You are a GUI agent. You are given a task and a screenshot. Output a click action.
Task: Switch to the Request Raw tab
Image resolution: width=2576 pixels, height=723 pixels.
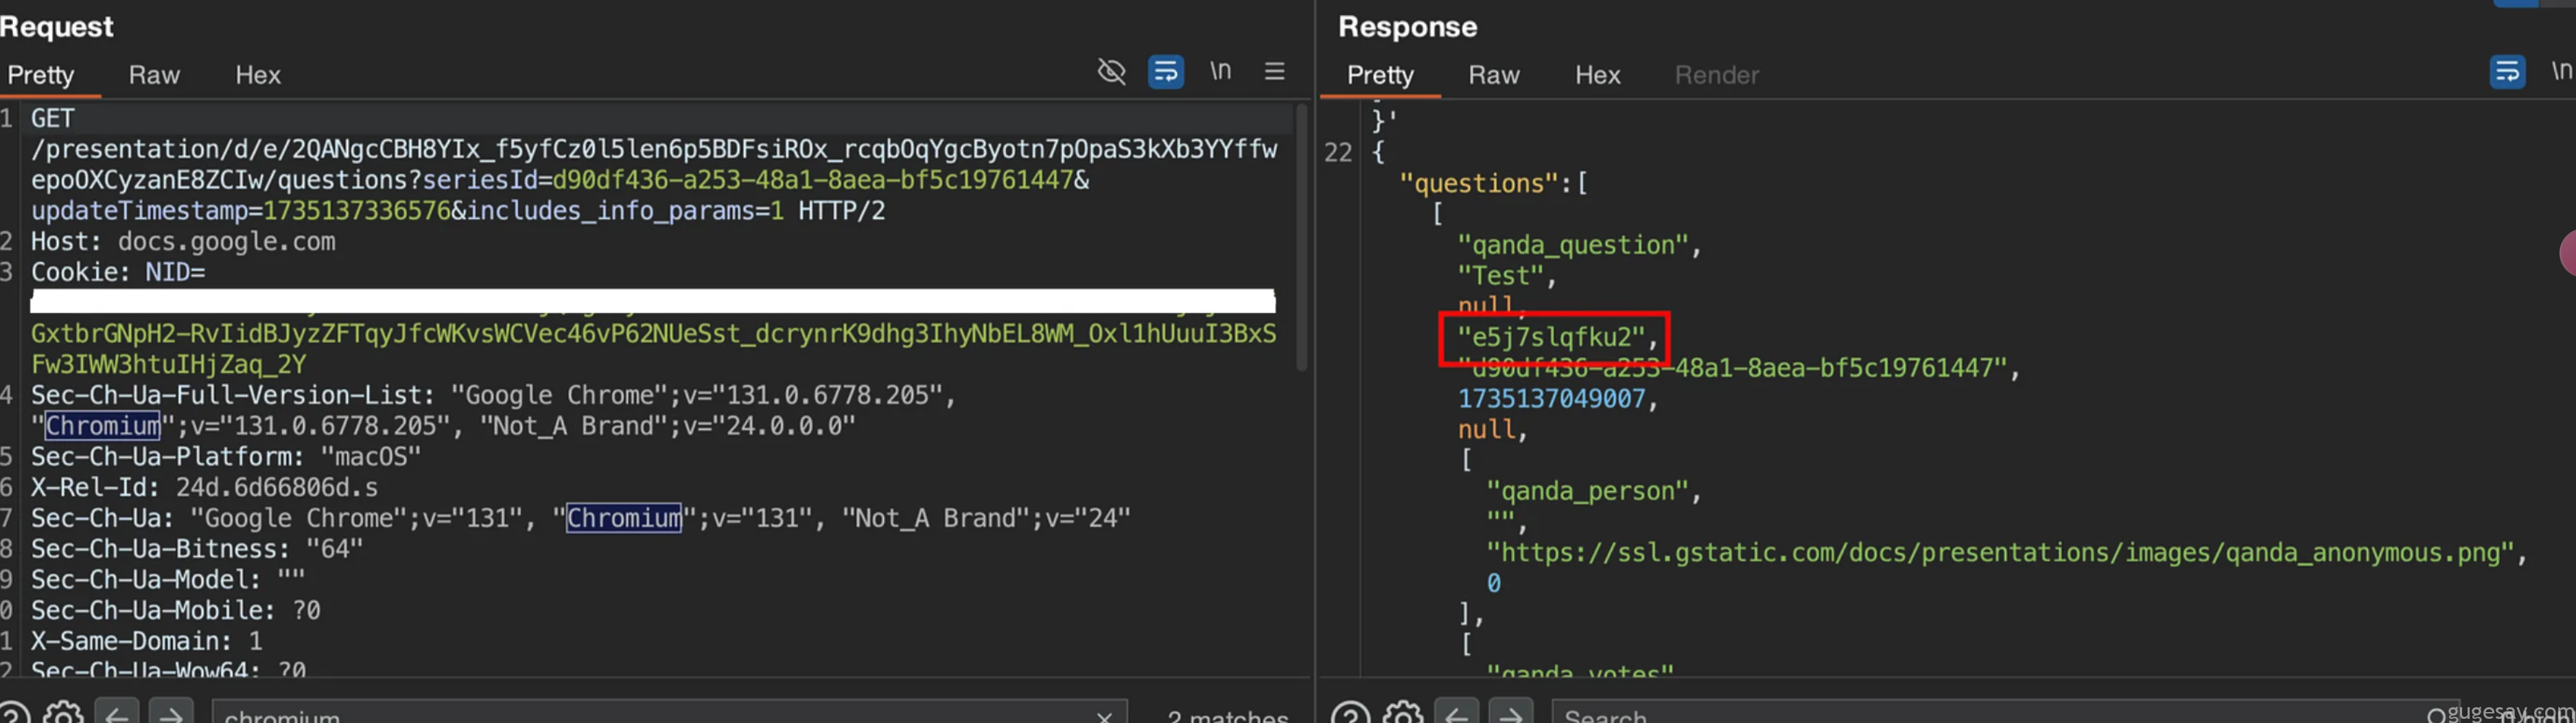tap(154, 75)
